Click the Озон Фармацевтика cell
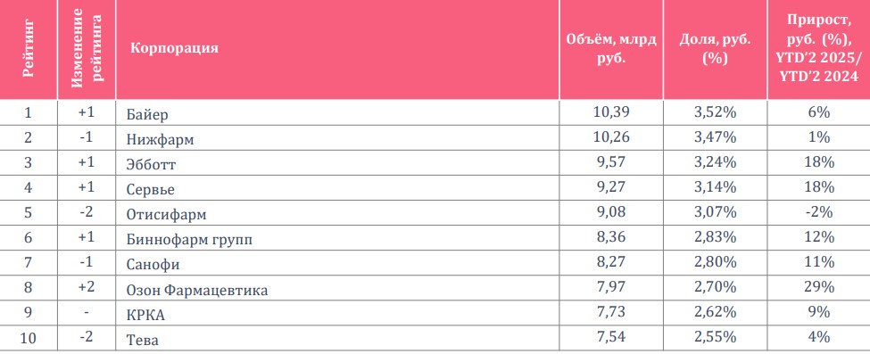870x354 pixels. [197, 290]
